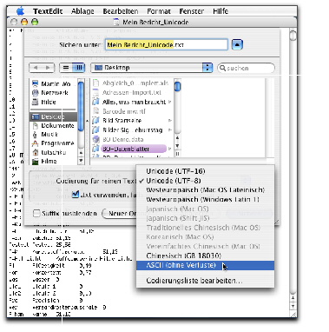Select the tutschku home folder in the sidebar
Viewport: 329px width, 332px height.
(x=53, y=152)
